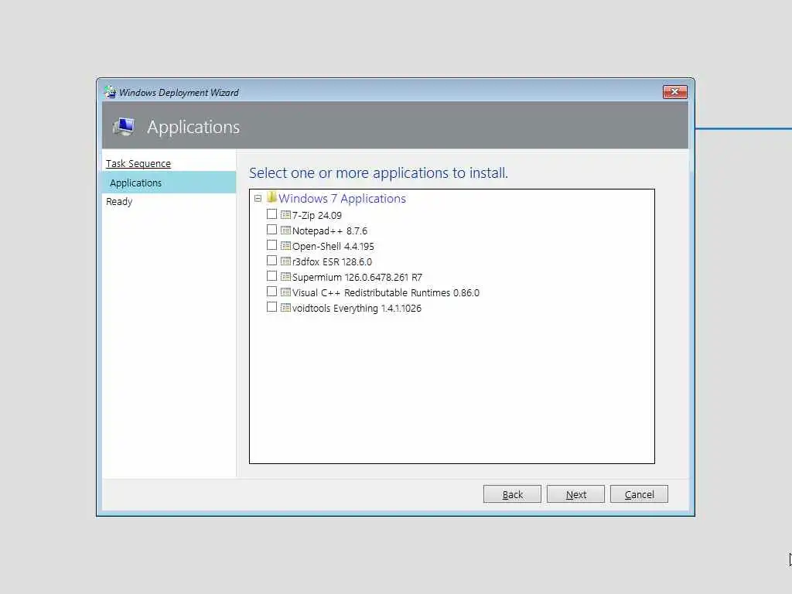This screenshot has width=792, height=594.
Task: Click the 'Notepad++ 8.7.6' label
Action: click(329, 230)
